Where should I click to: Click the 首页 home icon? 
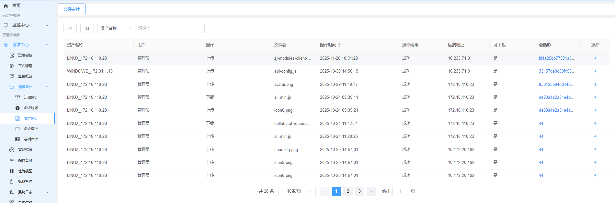click(x=6, y=6)
